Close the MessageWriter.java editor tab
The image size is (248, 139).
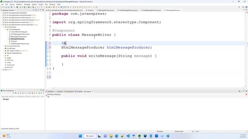[x=181, y=10]
